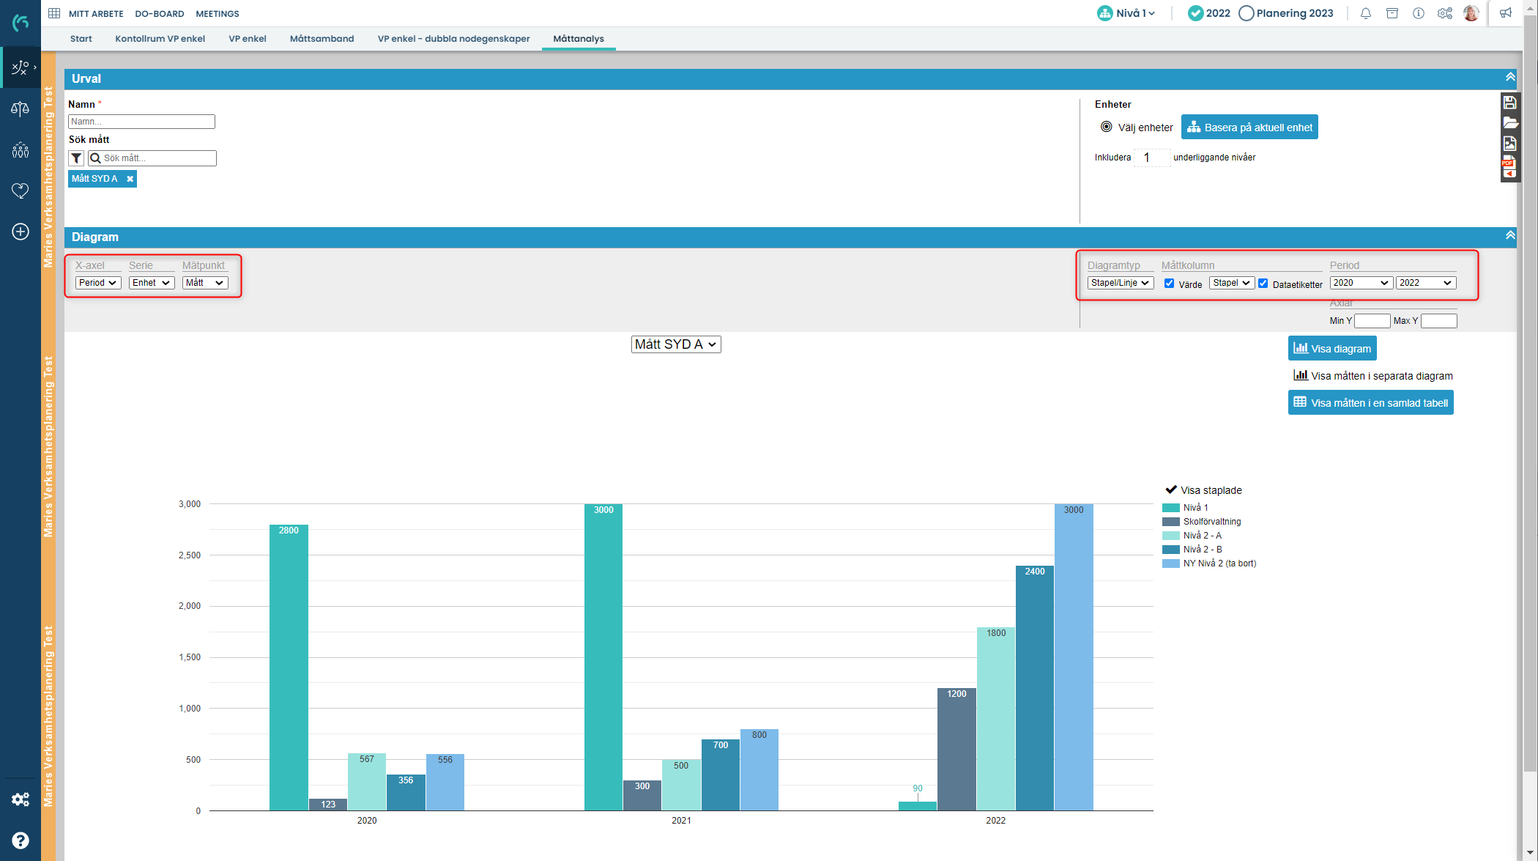Open MITT ARBETE menu

[96, 14]
